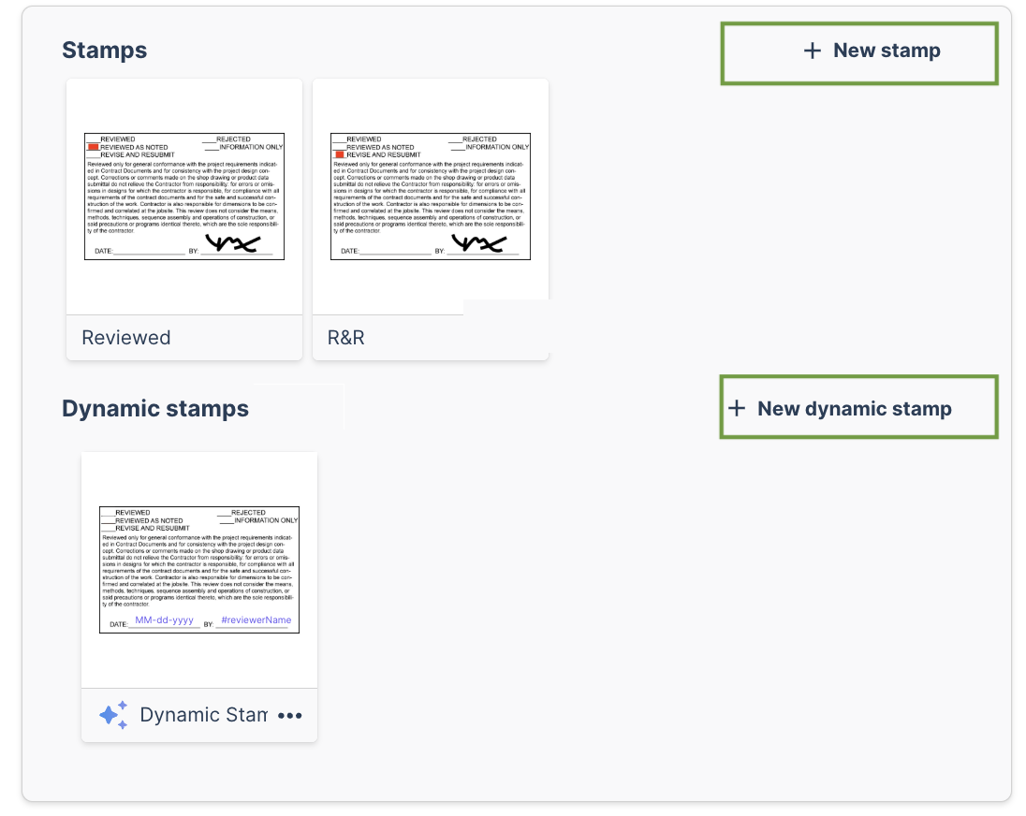Click the MM-dd-yyyy date field in dynamic stamp
Image resolution: width=1026 pixels, height=816 pixels.
(x=164, y=619)
